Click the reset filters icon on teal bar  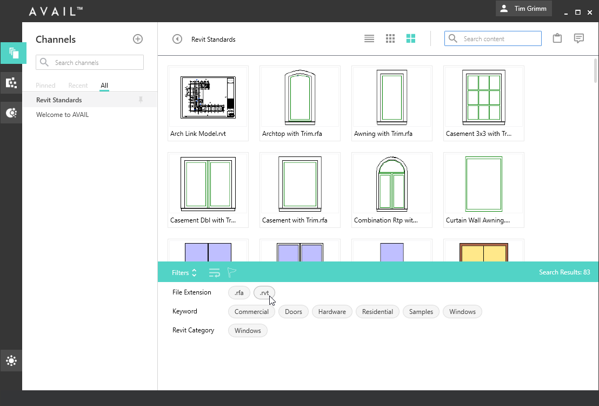pyautogui.click(x=215, y=272)
